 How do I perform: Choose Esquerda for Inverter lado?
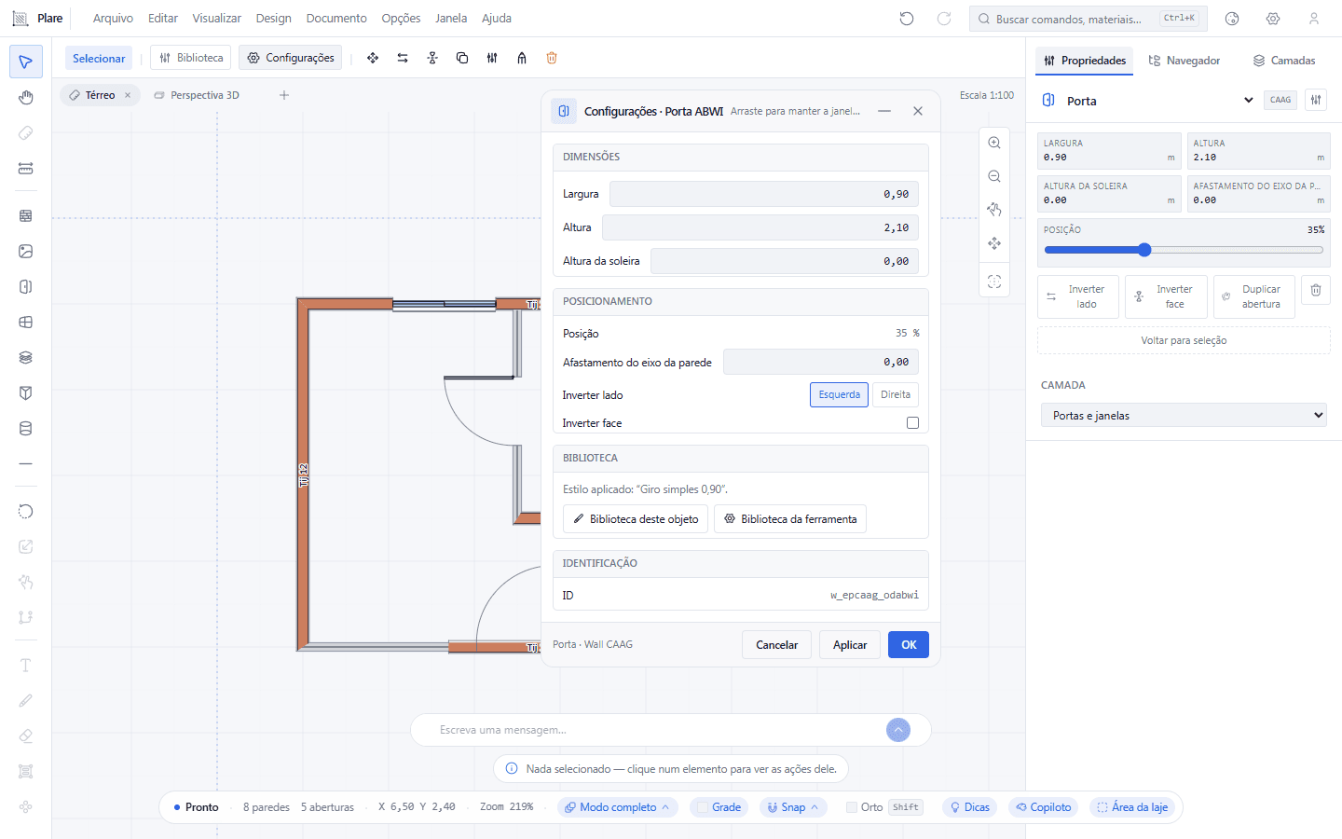pyautogui.click(x=840, y=394)
